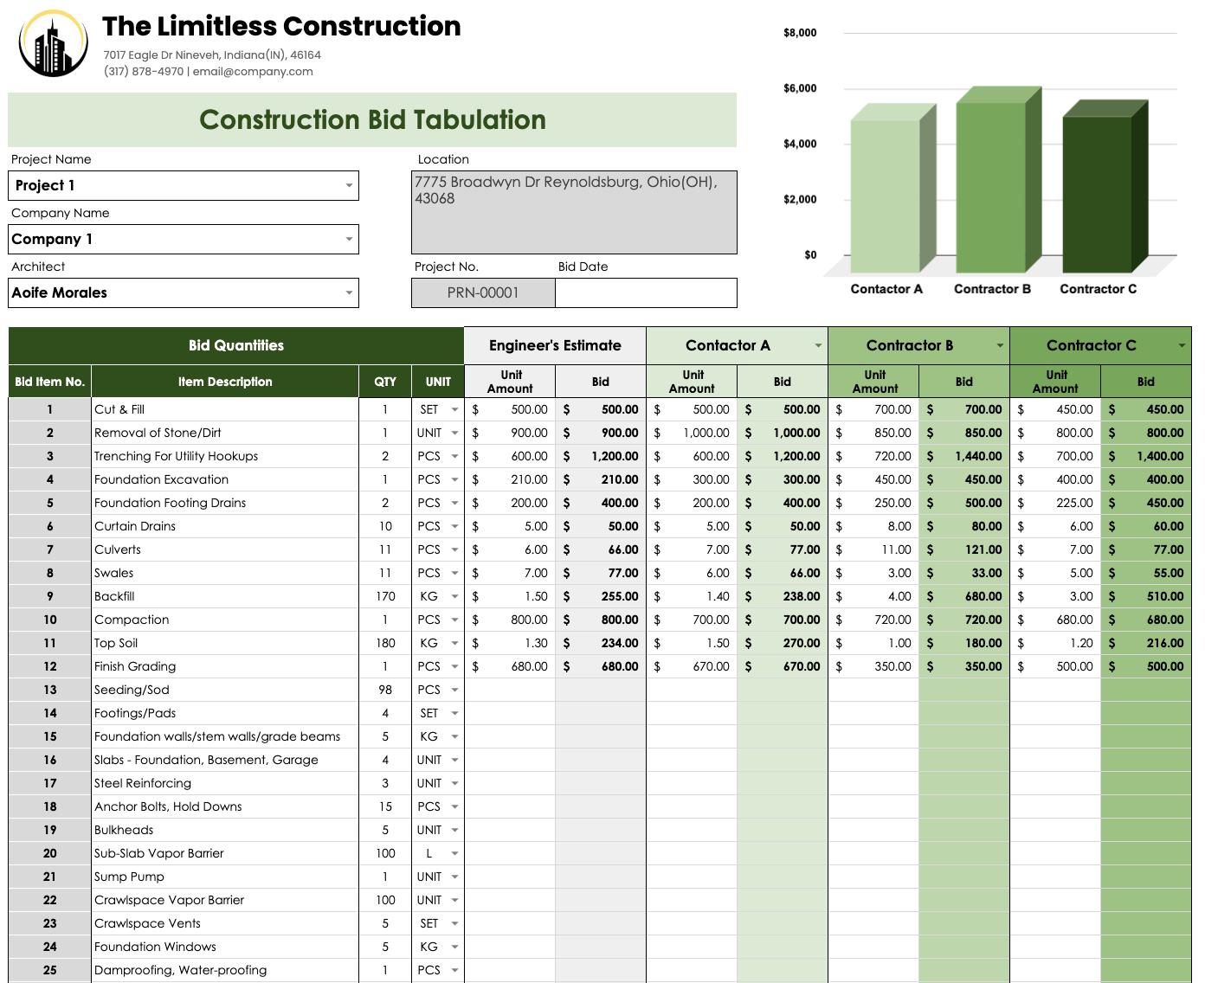Click the quantity 170 for Backfill
The width and height of the screenshot is (1205, 983).
[385, 597]
